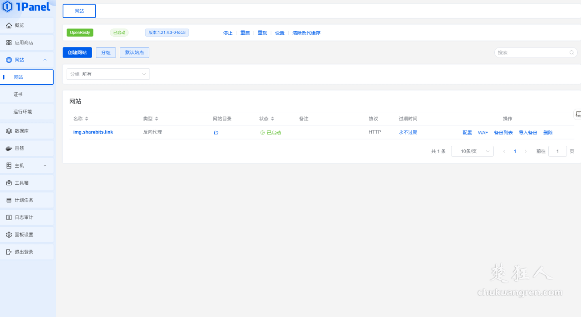This screenshot has height=317, width=581.
Task: Go to the next page arrow
Action: pos(526,151)
